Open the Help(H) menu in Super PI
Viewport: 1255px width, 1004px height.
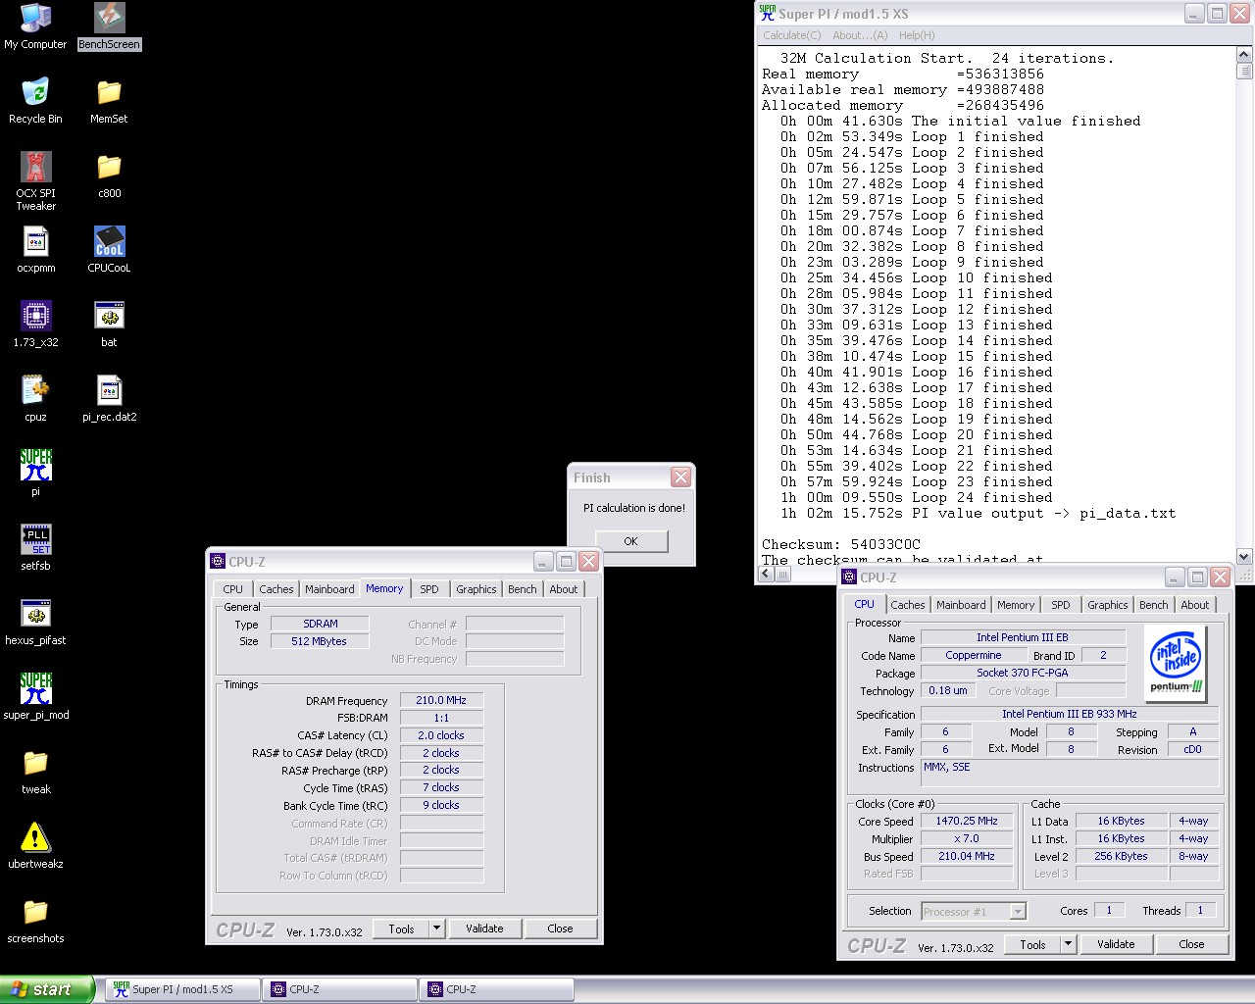coord(917,35)
